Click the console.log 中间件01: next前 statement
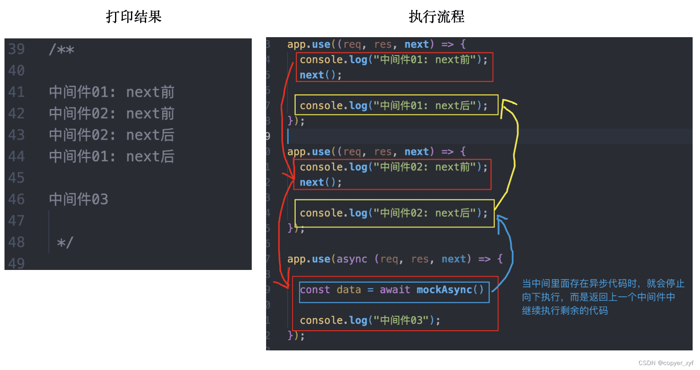 pyautogui.click(x=393, y=60)
